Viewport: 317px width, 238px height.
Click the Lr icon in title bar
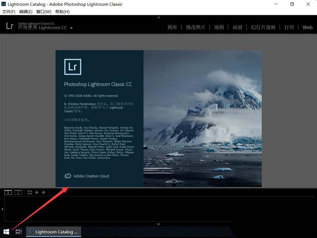(x=3, y=4)
